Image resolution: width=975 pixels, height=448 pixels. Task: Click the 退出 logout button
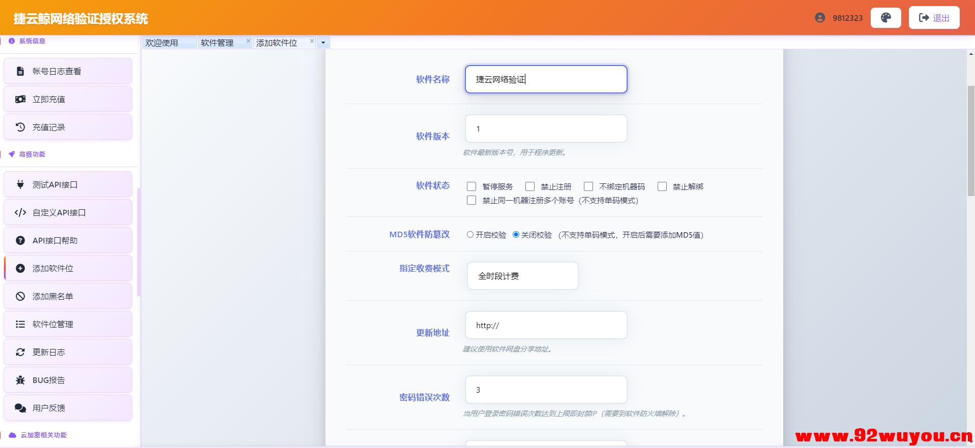pos(934,18)
